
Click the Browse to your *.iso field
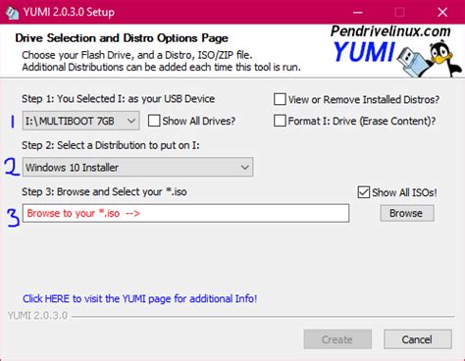tap(185, 213)
